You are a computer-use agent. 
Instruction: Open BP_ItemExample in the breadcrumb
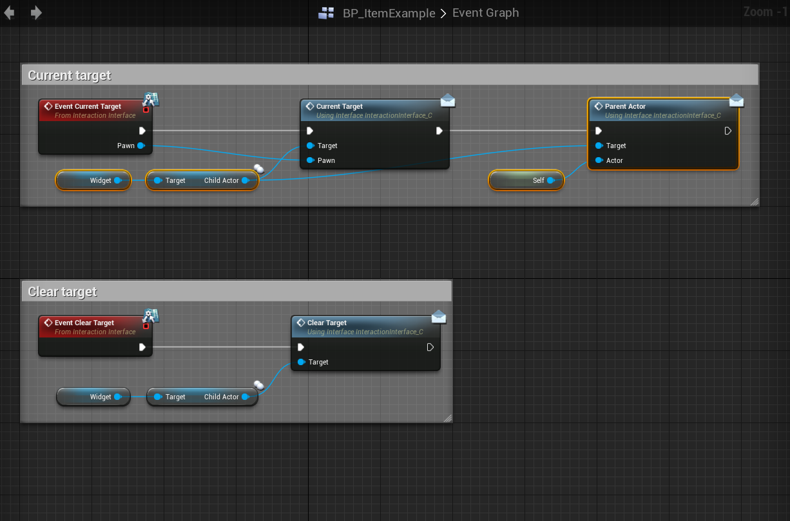click(x=389, y=14)
